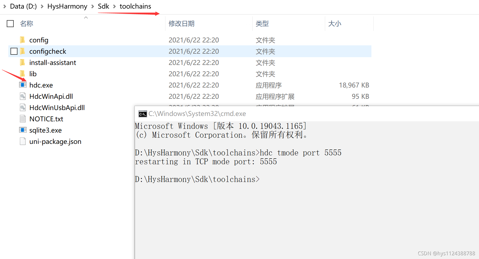Toggle the select-all checkbox in header

[10, 24]
